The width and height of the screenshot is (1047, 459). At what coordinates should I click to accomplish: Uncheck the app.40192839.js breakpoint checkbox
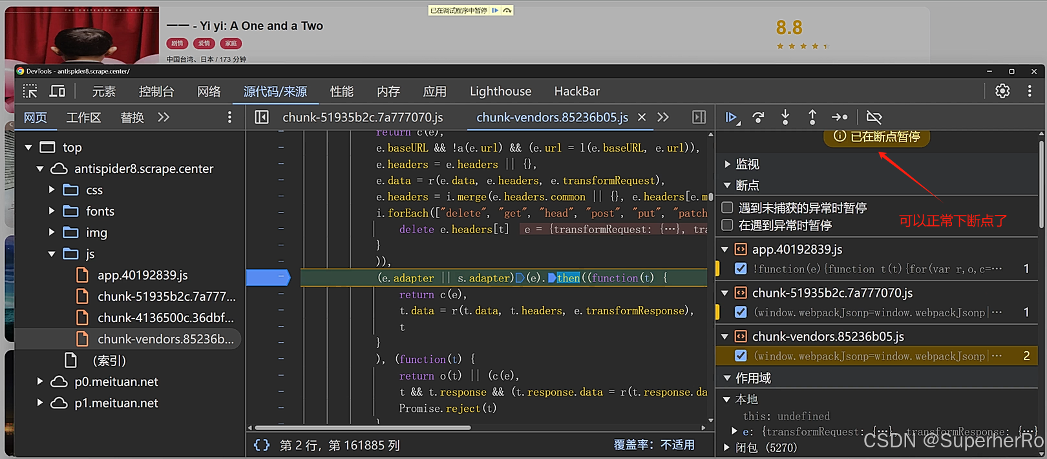pyautogui.click(x=741, y=269)
